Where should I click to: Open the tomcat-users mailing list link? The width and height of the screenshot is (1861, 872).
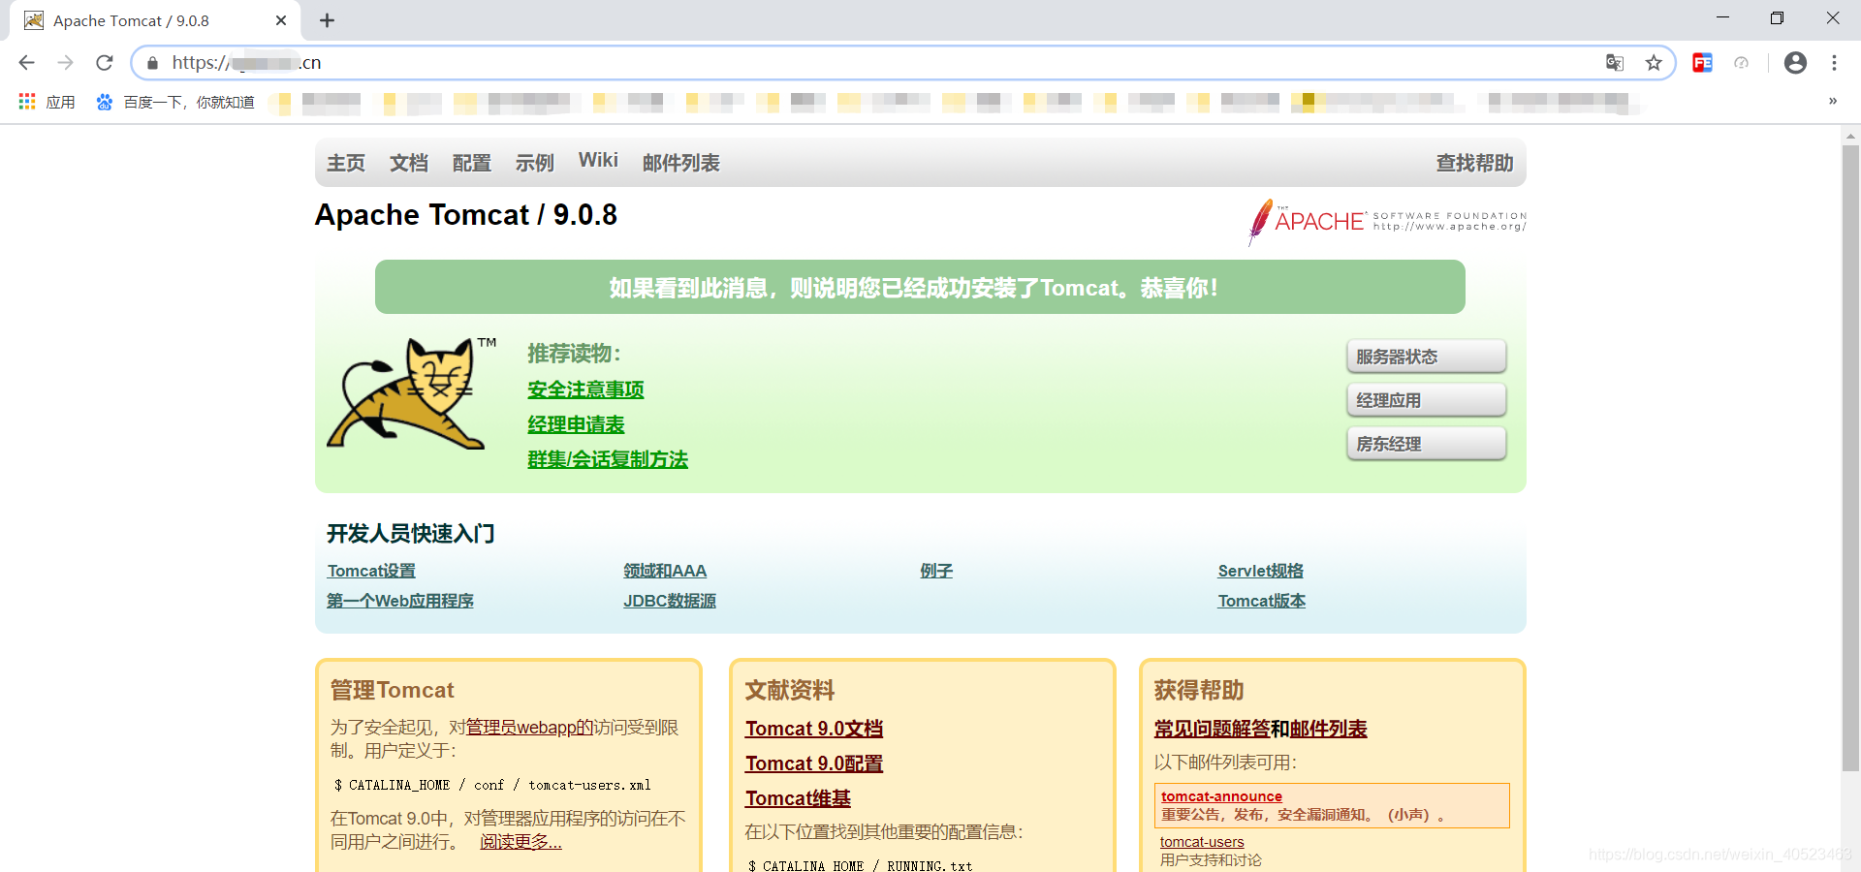coord(1202,842)
